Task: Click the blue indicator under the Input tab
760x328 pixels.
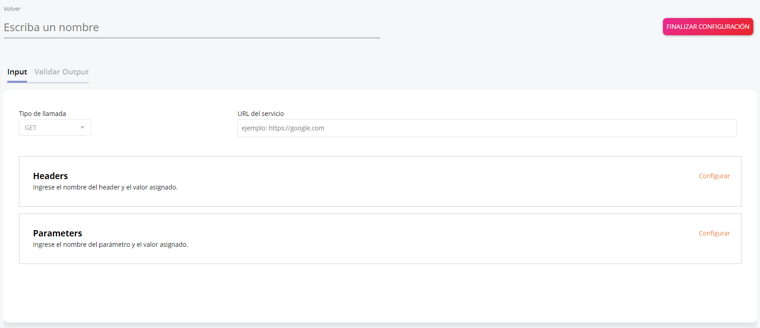Action: (x=17, y=82)
